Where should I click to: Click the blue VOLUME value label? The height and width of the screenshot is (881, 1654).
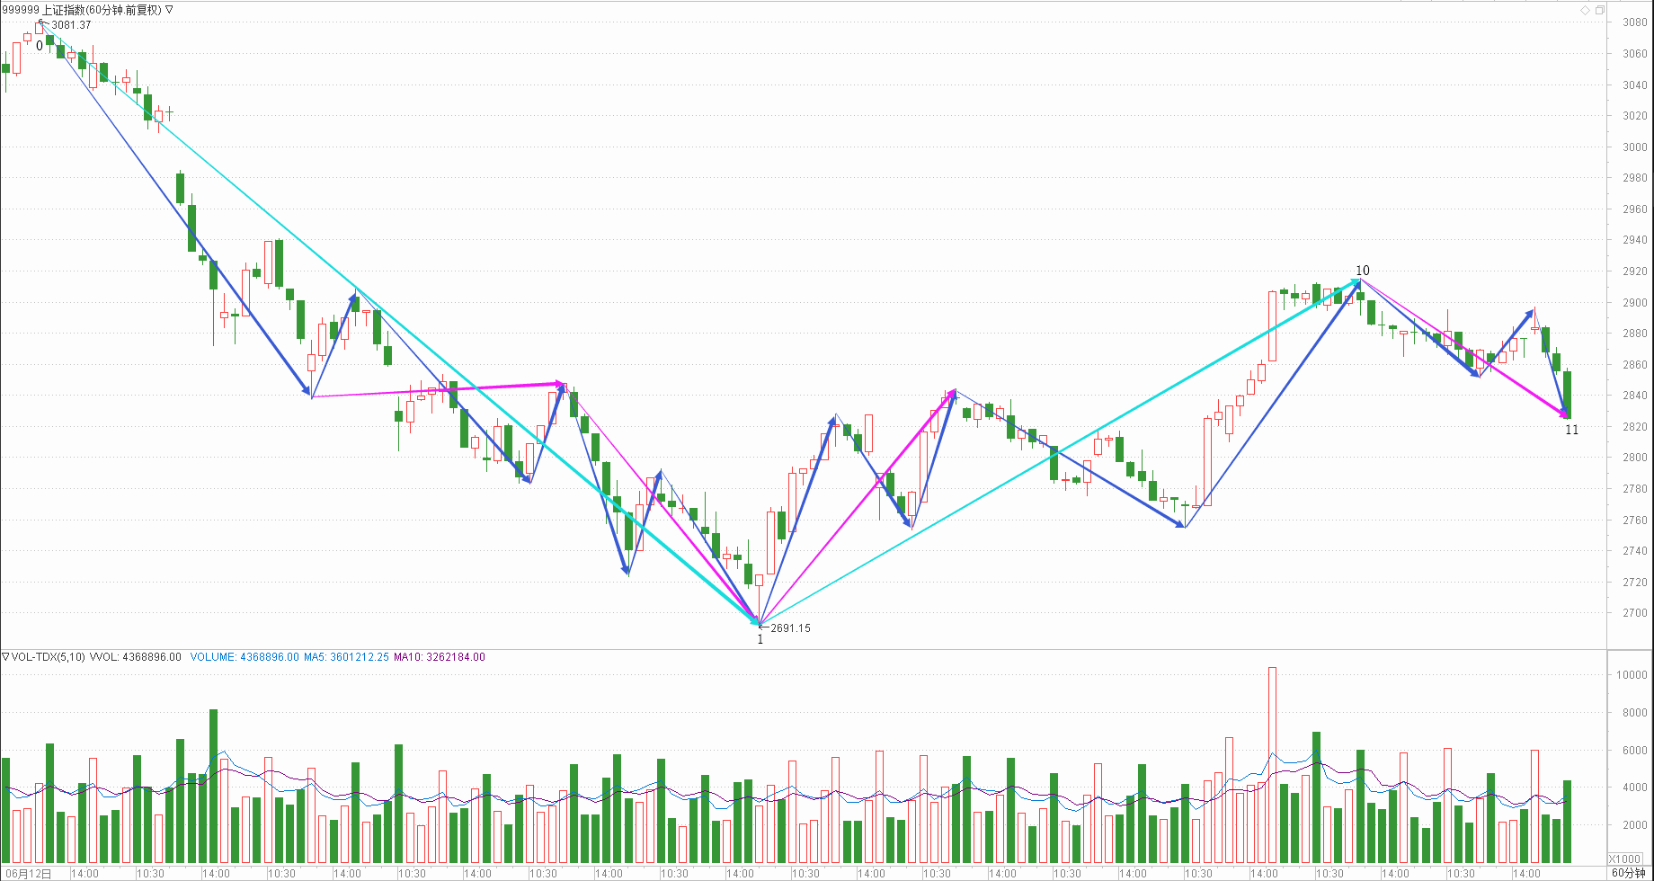(244, 657)
